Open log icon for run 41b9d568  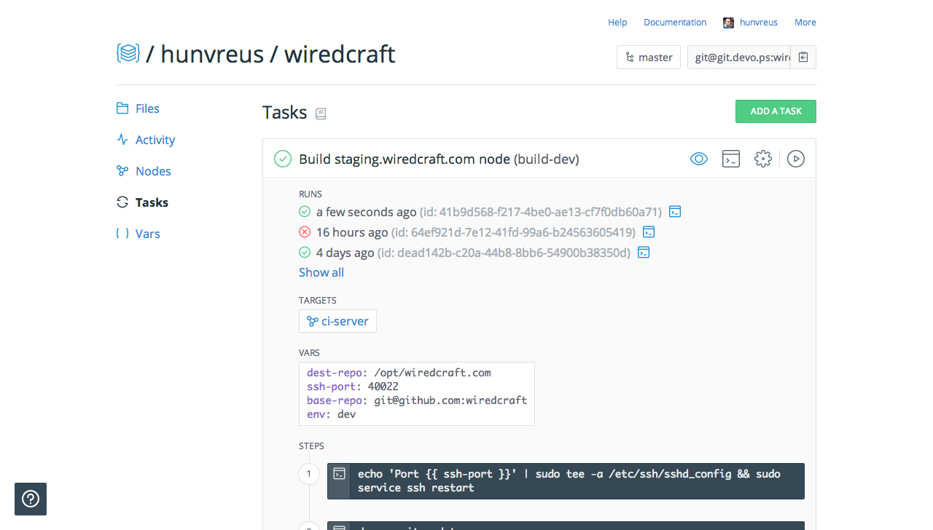tap(675, 212)
